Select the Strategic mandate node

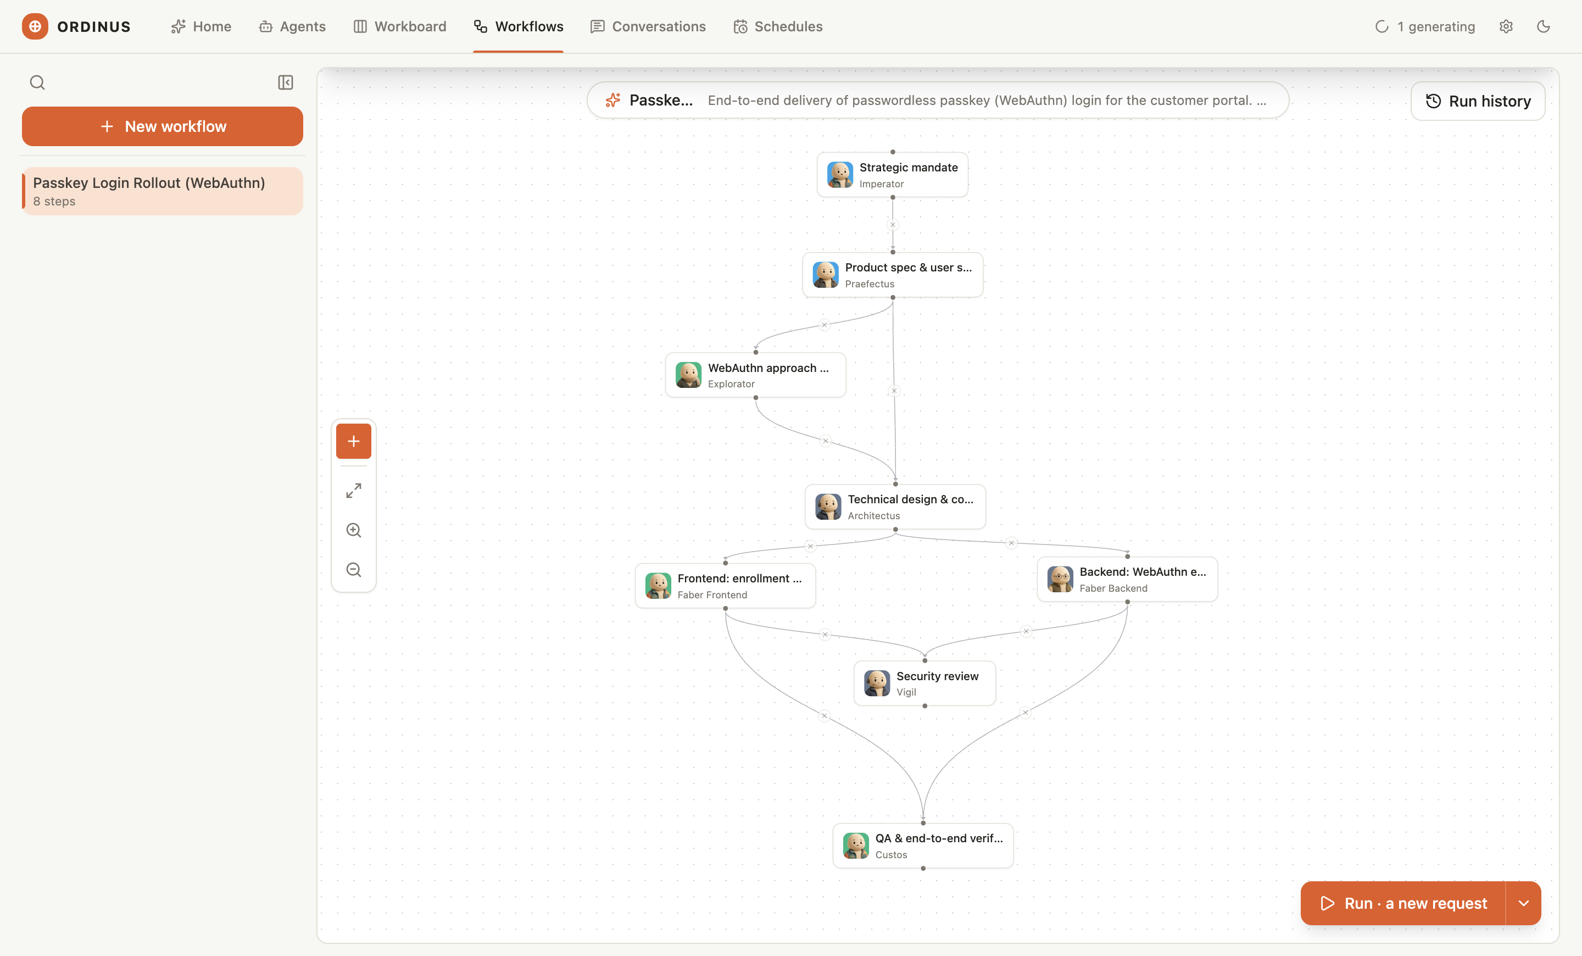(x=893, y=175)
